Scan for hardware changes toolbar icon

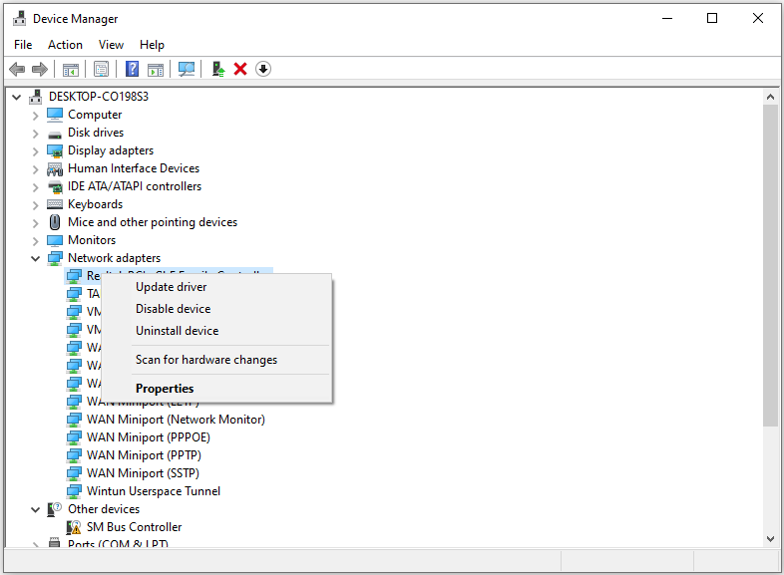point(187,69)
